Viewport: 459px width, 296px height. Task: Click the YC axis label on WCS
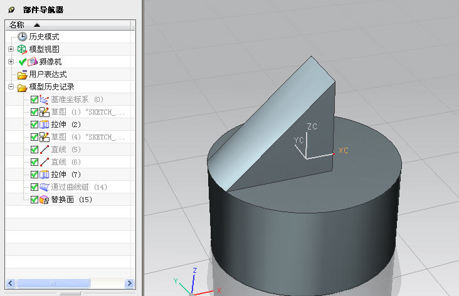299,140
